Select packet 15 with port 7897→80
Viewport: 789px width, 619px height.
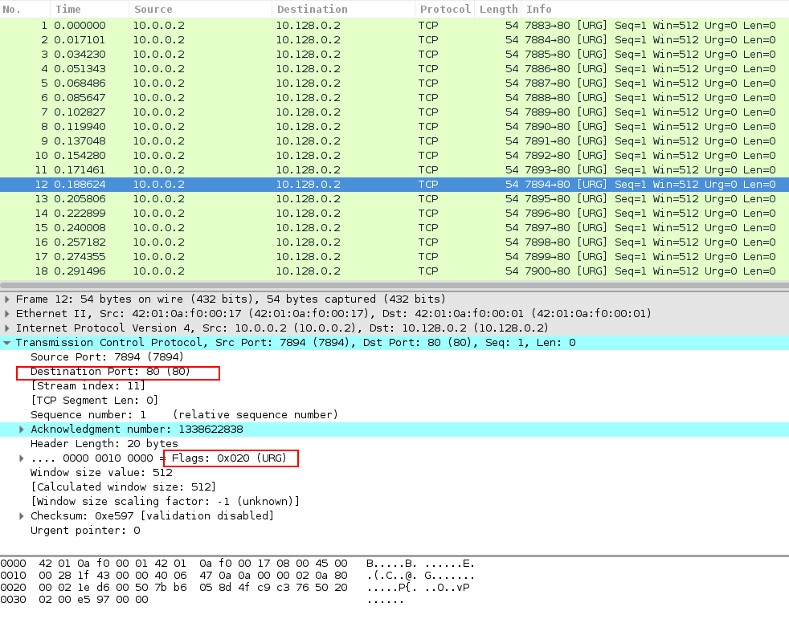tap(394, 228)
